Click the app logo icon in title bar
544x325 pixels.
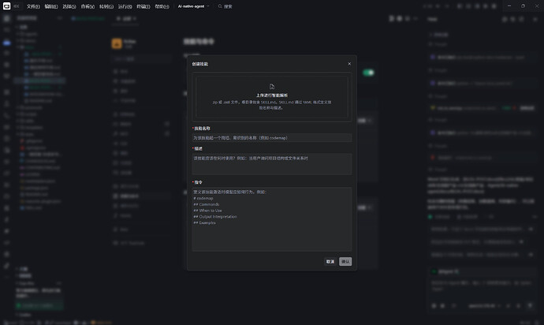(x=6, y=6)
